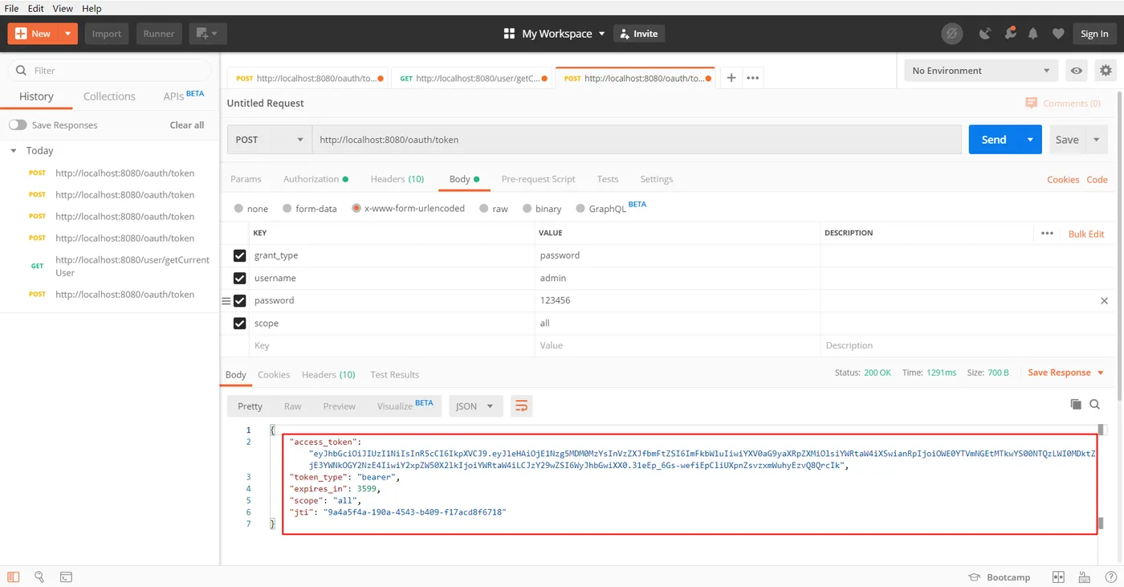Viewport: 1124px width, 587px height.
Task: Toggle the Save Responses switch
Action: (x=18, y=125)
